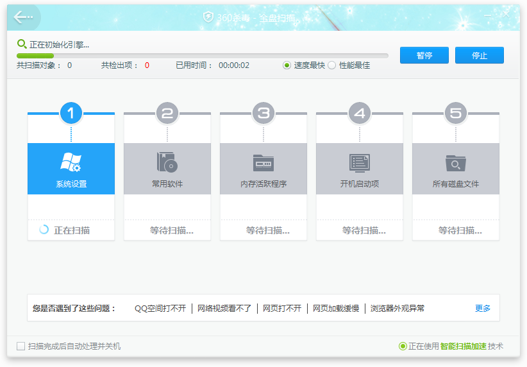Viewport: 527px width, 367px height.
Task: Click the 常用软件 disc icon
Action: click(x=167, y=162)
